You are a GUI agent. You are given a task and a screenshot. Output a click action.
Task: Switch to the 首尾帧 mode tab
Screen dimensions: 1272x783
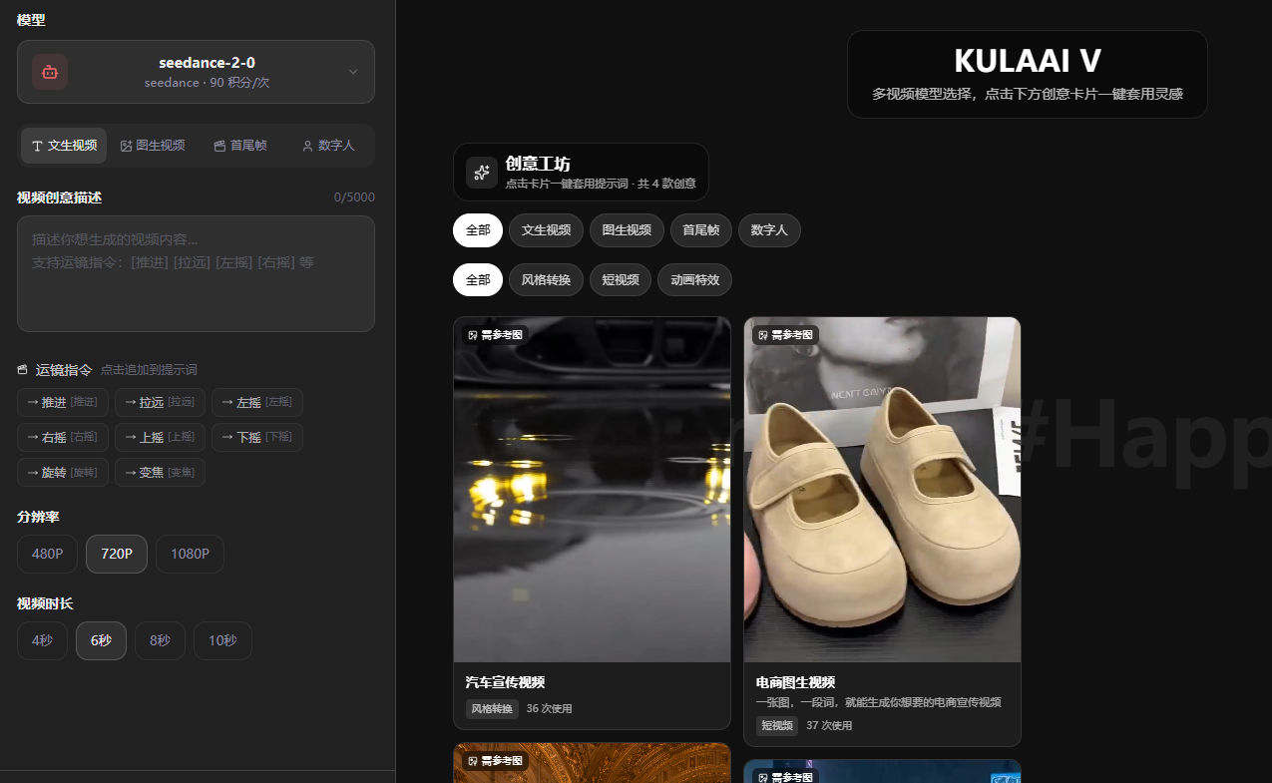240,146
